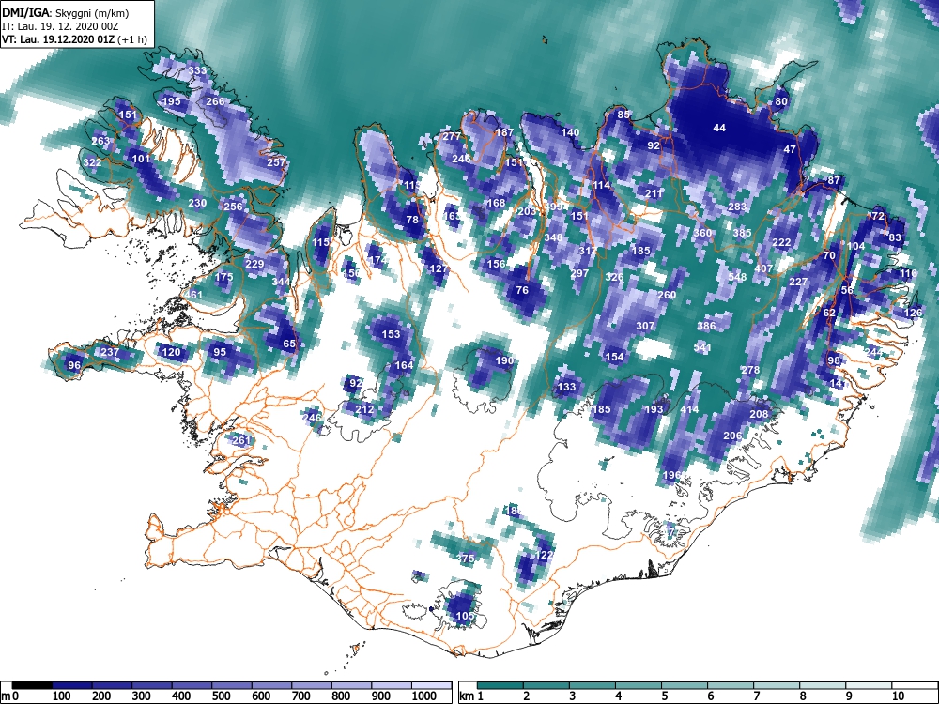Click the black 0 m legend swatch
This screenshot has height=704, width=939.
point(32,685)
